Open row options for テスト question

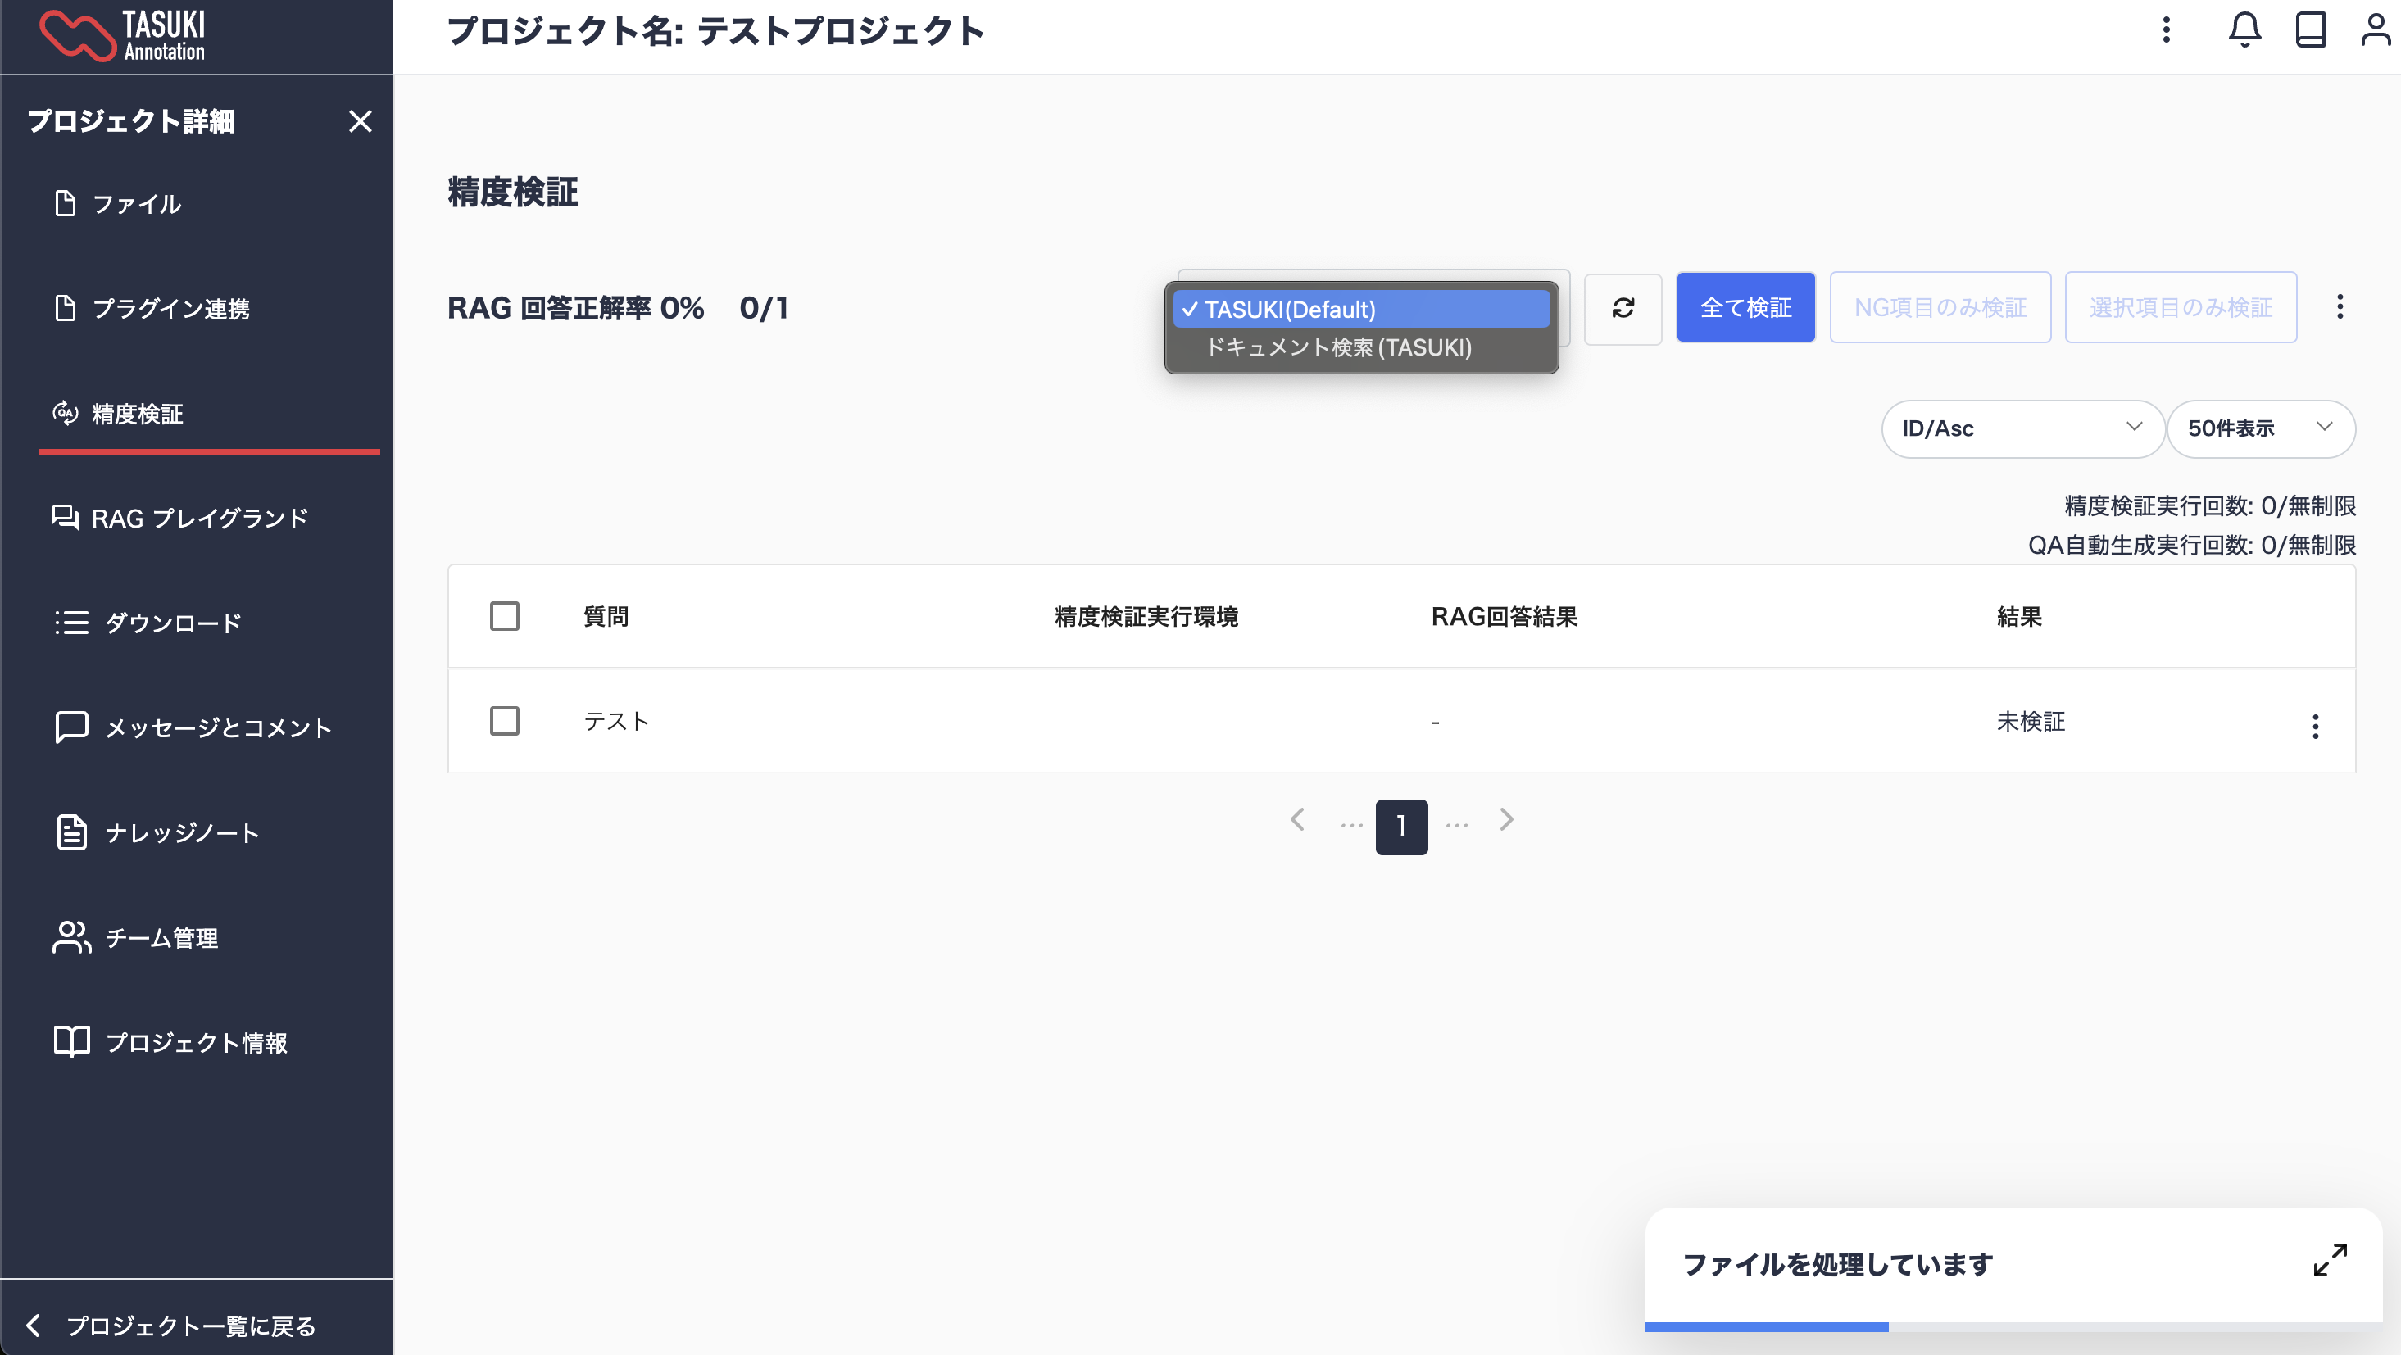(x=2314, y=725)
